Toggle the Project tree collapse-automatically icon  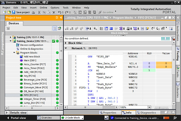pyautogui.click(x=57, y=17)
